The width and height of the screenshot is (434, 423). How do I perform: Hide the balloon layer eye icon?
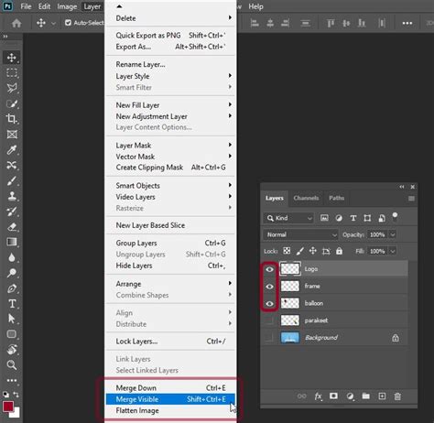click(269, 304)
